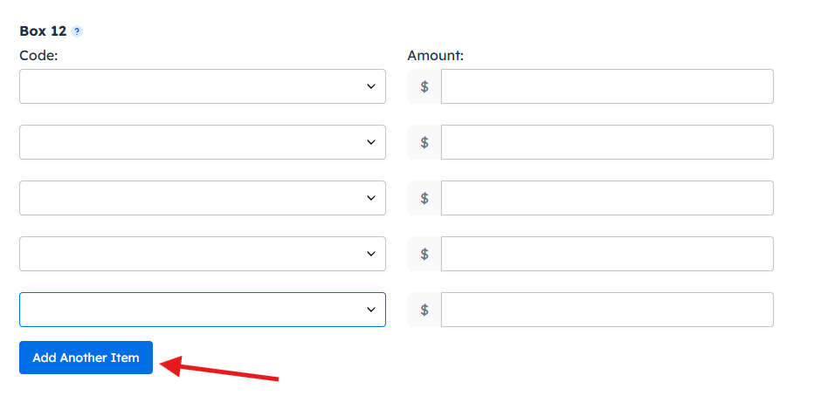Open the first Code dropdown
This screenshot has height=409, width=821.
tap(202, 86)
